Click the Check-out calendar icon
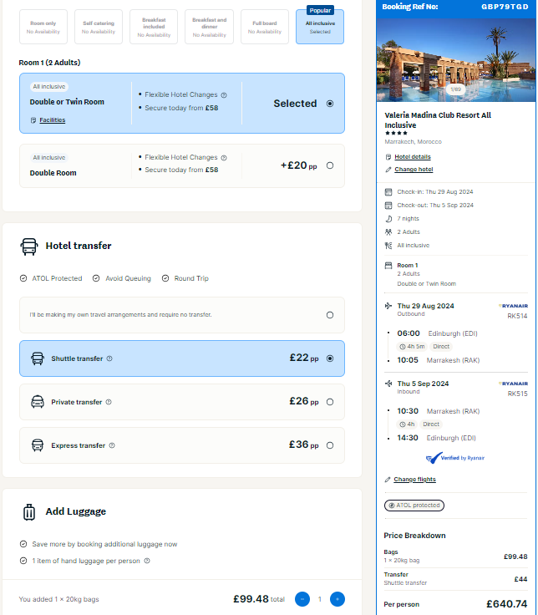Screen dimensions: 538x615 click(388, 205)
